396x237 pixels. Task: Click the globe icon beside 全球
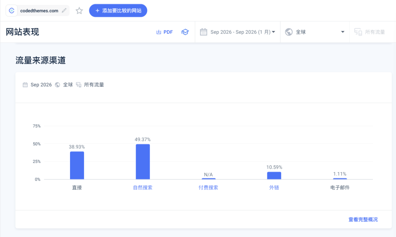coord(289,32)
